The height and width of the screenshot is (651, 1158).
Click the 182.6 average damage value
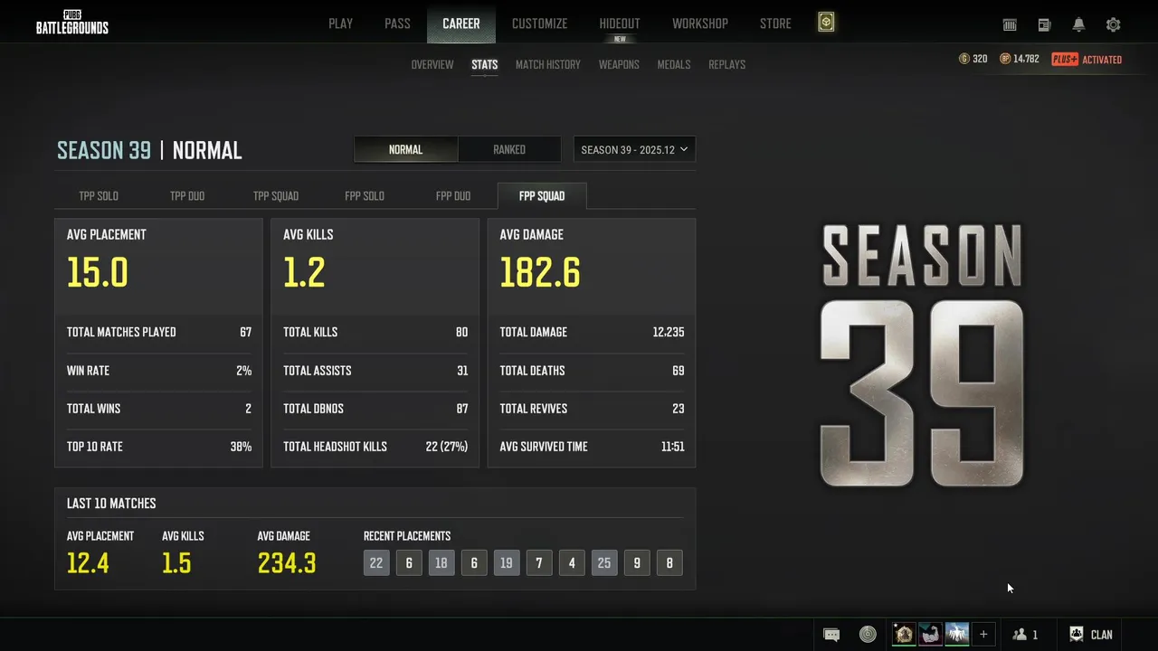point(540,273)
